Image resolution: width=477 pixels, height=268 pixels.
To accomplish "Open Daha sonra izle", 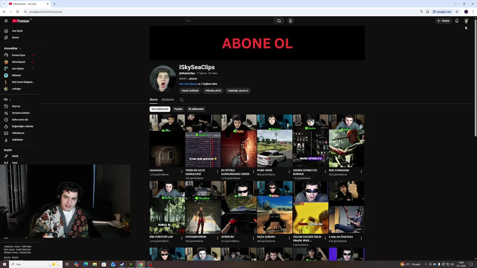I will pos(20,119).
